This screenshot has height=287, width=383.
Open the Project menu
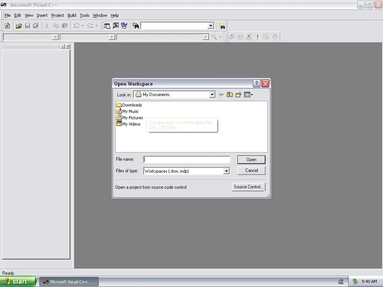tap(58, 15)
